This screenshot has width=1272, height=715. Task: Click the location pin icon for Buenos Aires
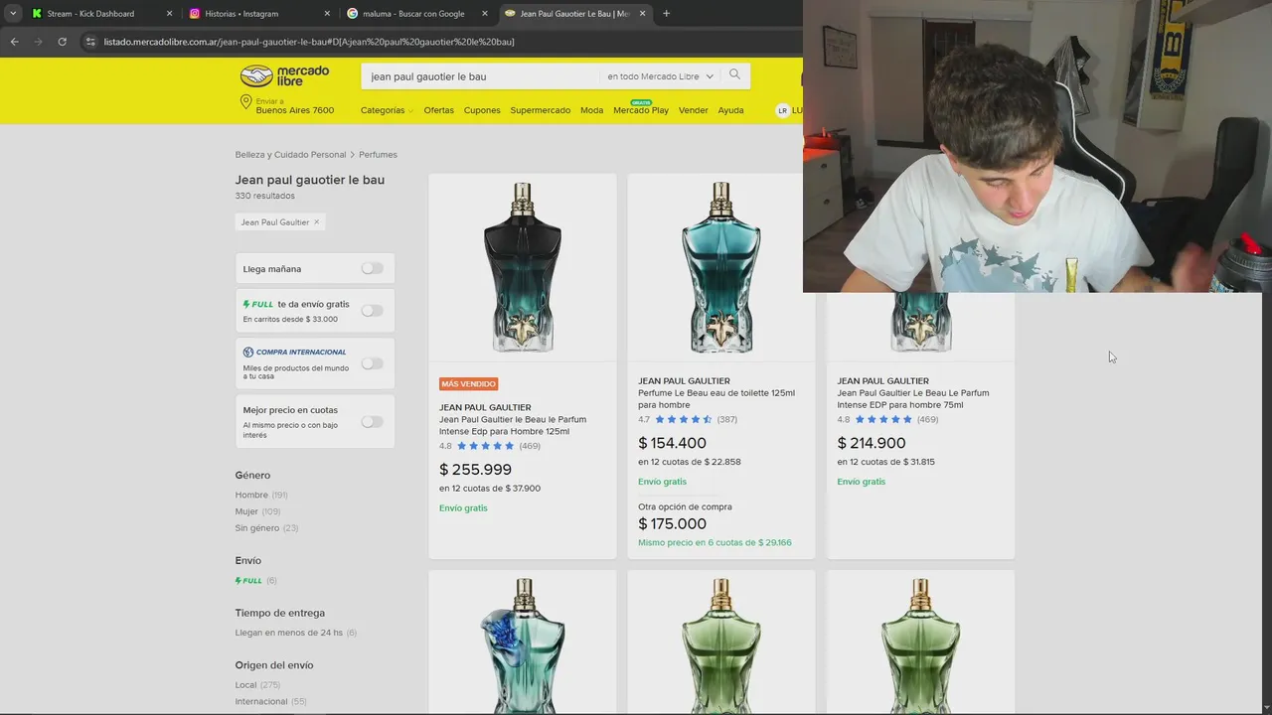pos(245,102)
